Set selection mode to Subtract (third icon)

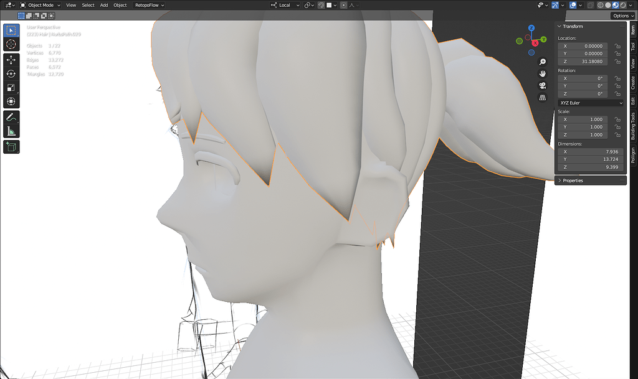(36, 16)
